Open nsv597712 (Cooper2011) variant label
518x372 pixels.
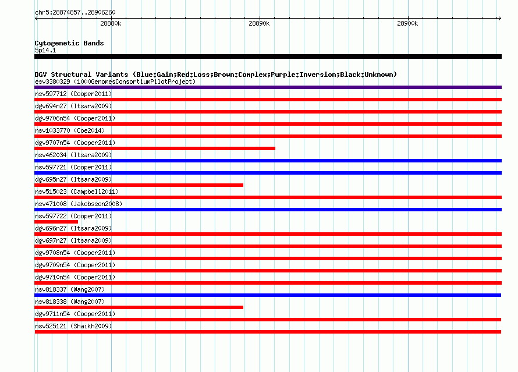(73, 94)
